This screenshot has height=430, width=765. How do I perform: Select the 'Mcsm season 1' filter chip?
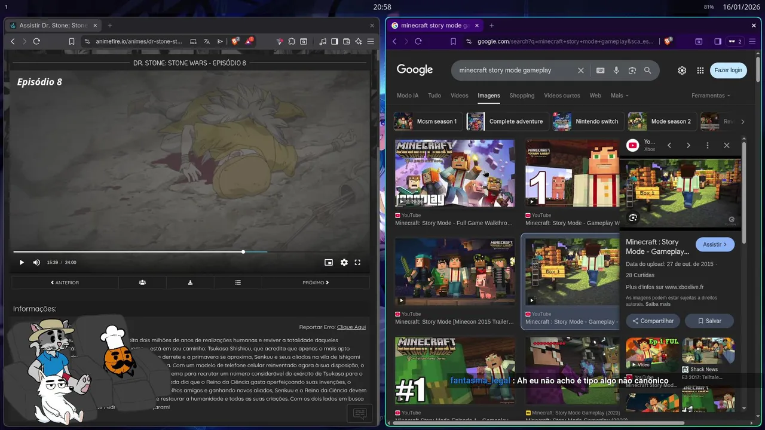point(428,121)
